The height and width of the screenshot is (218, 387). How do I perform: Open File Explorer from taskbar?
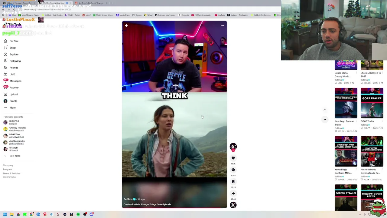[x=11, y=214]
